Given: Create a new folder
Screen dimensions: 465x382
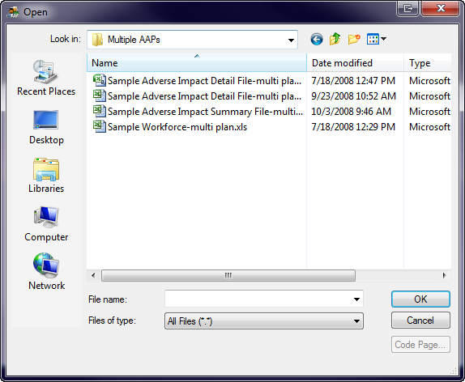Looking at the screenshot, I should [x=354, y=39].
